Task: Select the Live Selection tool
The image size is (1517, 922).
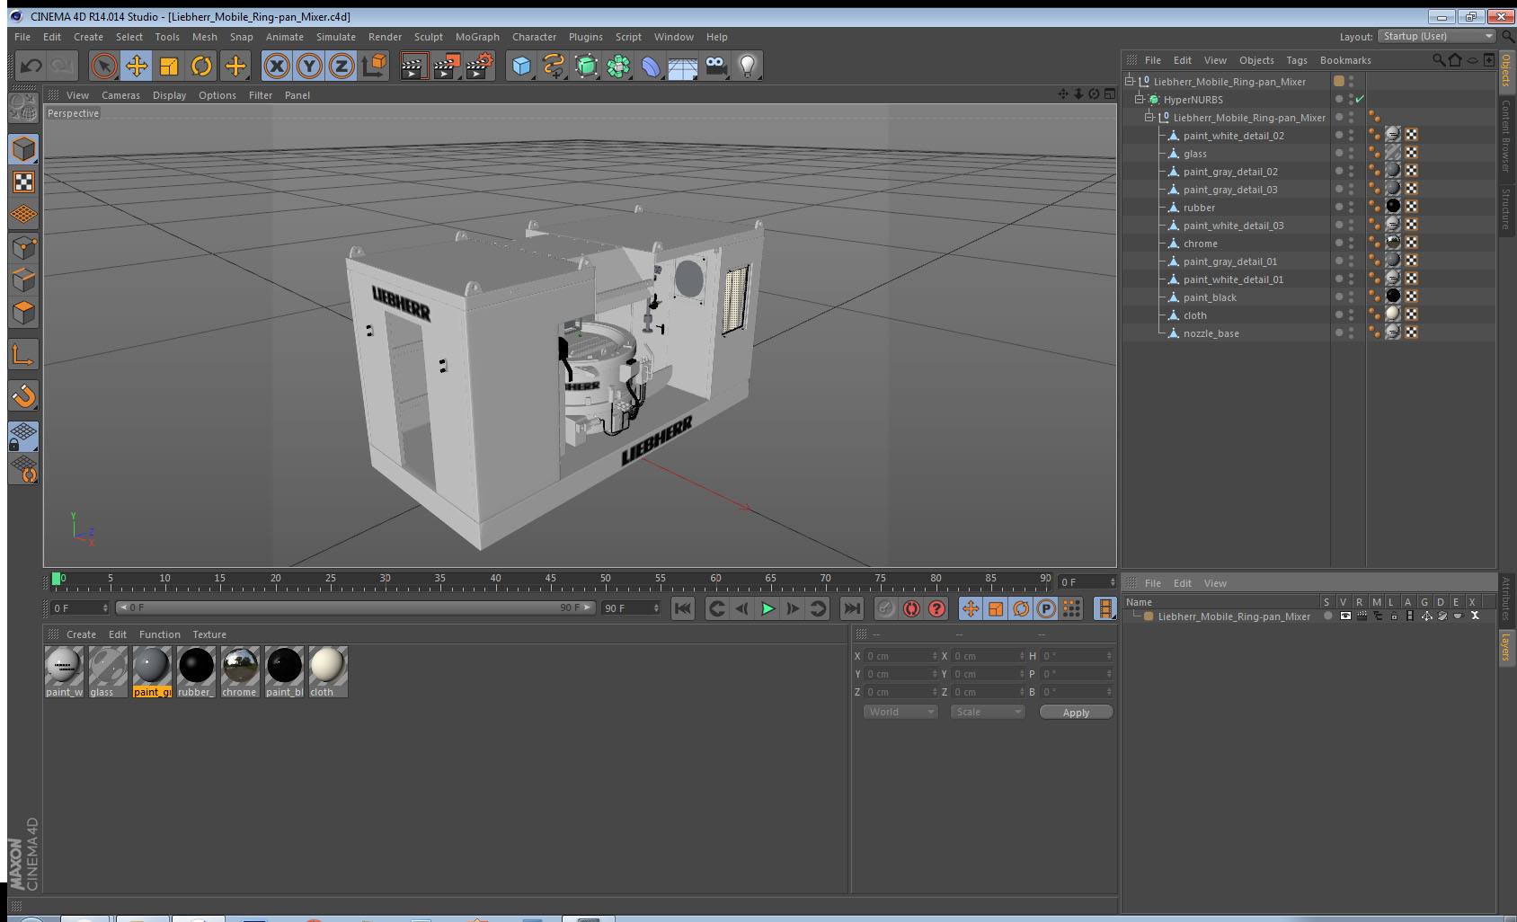Action: pos(104,66)
